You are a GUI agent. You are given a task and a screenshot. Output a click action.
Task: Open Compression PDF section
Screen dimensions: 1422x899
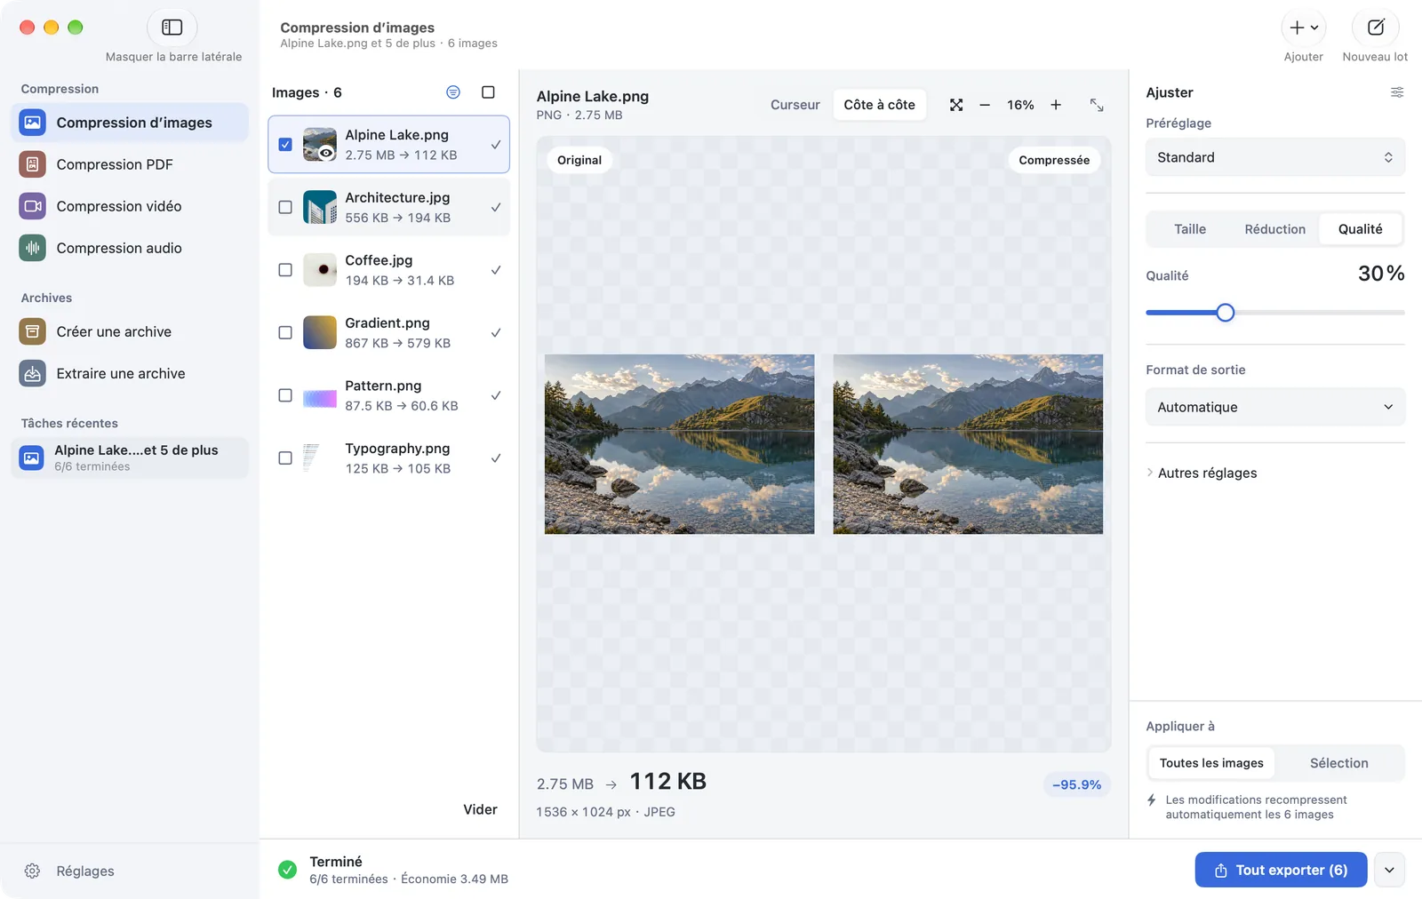click(130, 164)
